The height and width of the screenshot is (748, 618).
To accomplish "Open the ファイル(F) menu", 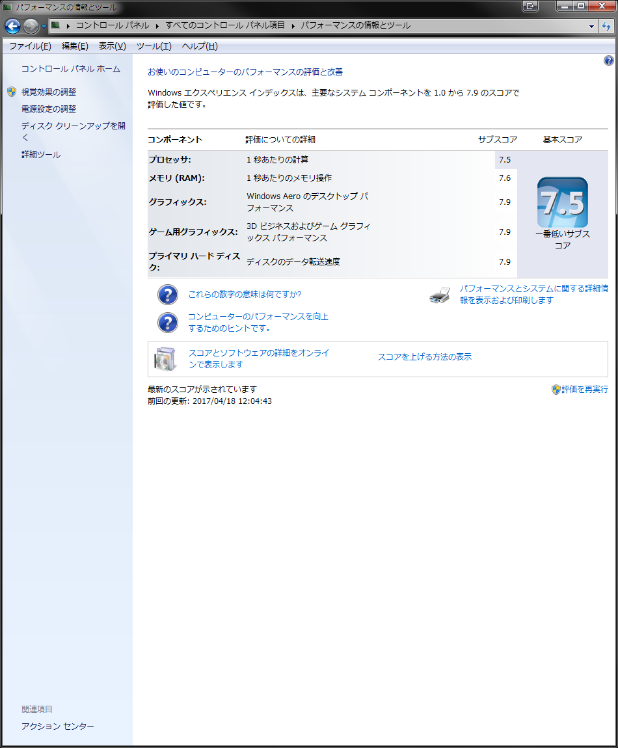I will point(30,46).
